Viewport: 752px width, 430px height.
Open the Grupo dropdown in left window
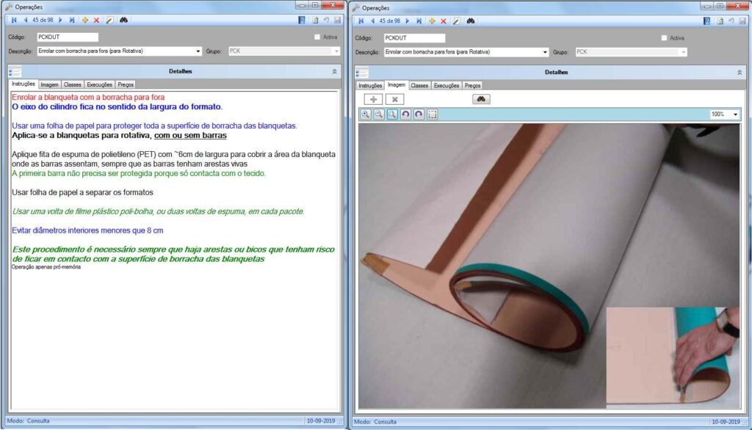point(336,51)
